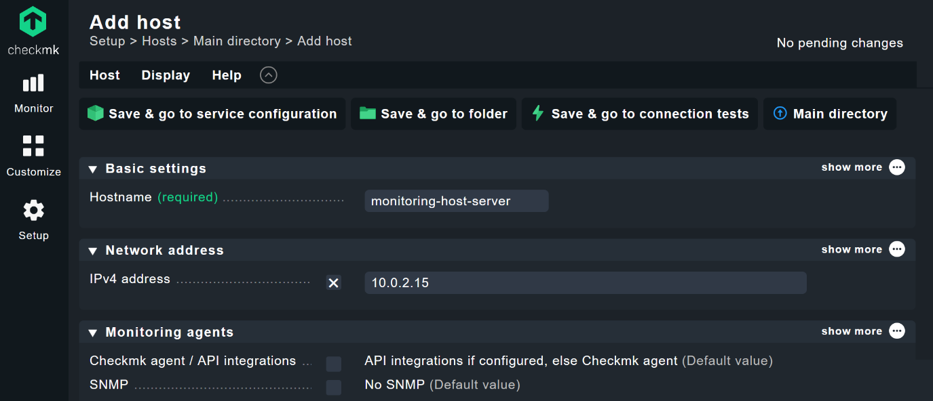The image size is (933, 401).
Task: Collapse the Basic settings section
Action: [92, 168]
